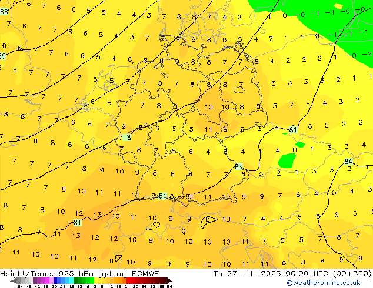Pick the bright red legend swatch above 24
373x288 pixels.
click(x=128, y=280)
